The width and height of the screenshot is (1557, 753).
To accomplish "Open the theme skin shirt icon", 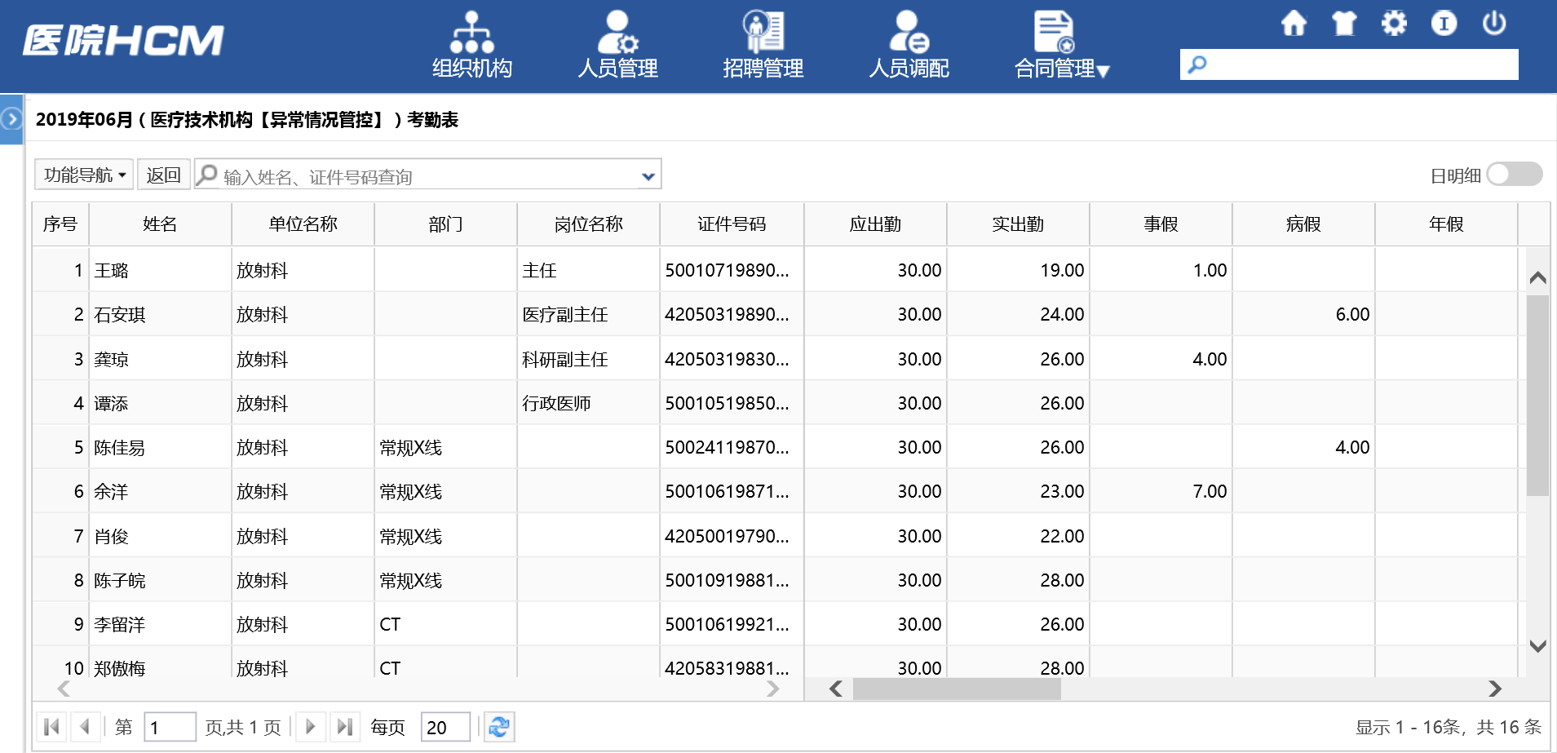I will [1343, 24].
